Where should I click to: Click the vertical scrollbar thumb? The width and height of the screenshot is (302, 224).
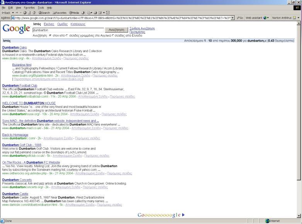(x=299, y=103)
